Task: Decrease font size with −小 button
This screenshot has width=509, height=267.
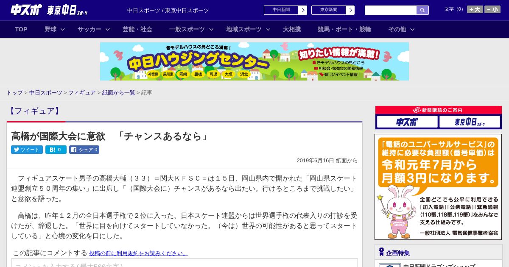Action: (492, 9)
